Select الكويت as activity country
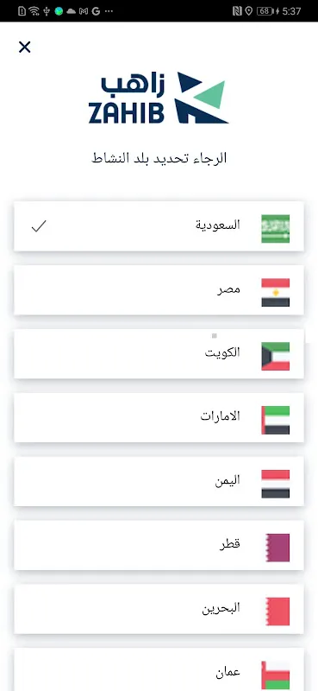This screenshot has width=318, height=691. pos(159,354)
